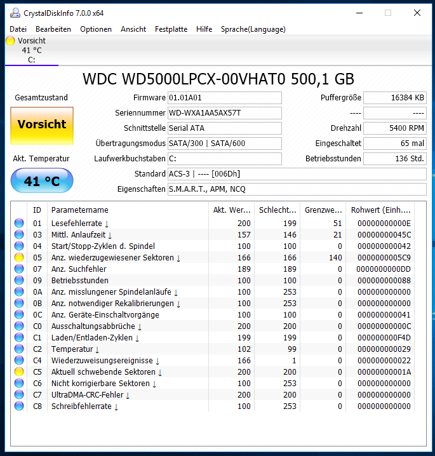Click the ID column header

click(x=37, y=210)
